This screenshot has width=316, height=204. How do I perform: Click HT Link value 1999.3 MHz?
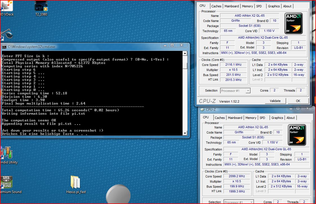click(237, 191)
